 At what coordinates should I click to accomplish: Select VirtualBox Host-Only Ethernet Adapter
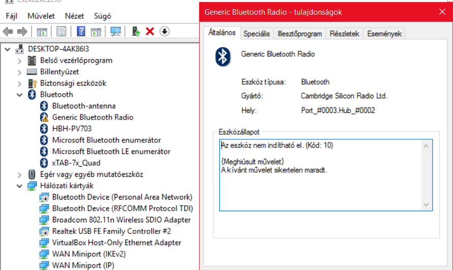pos(117,243)
